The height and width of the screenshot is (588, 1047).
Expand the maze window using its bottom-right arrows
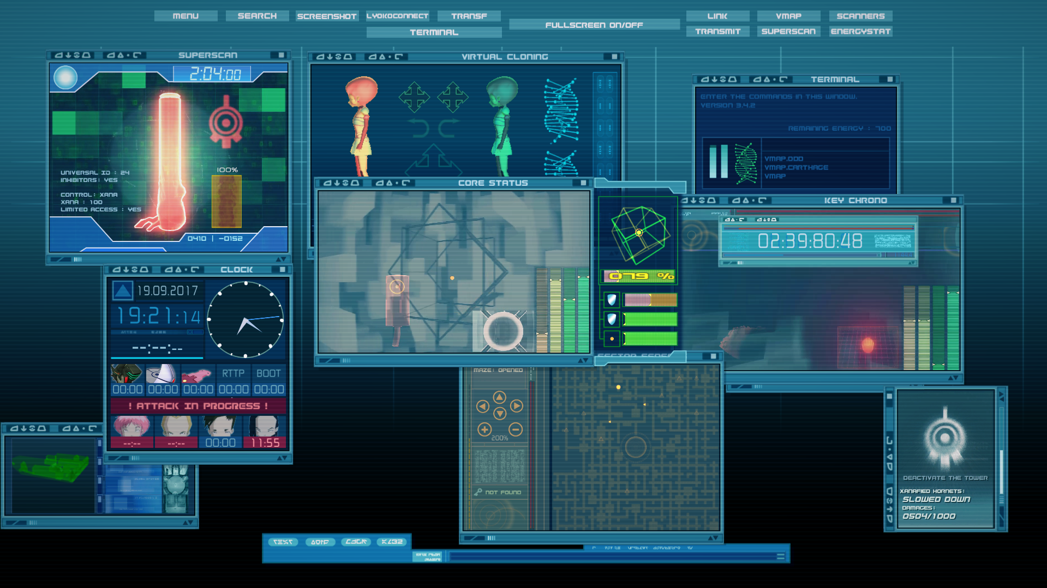[x=713, y=538]
